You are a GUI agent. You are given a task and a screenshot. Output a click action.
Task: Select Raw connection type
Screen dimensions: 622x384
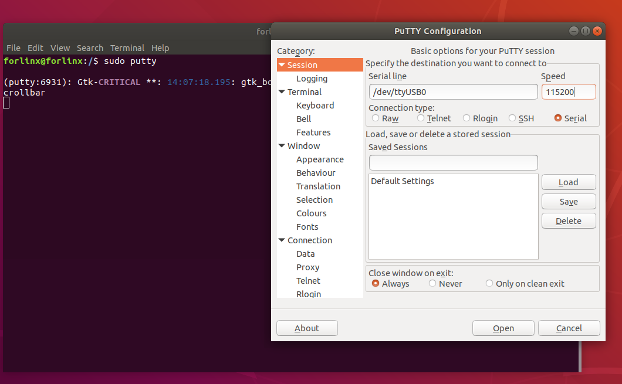point(374,118)
